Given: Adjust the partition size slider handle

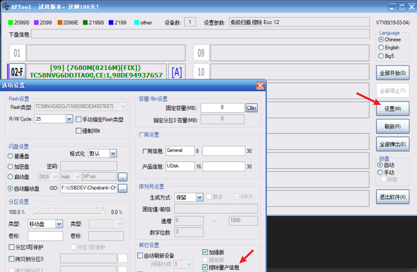Looking at the screenshot, I should click(104, 212).
